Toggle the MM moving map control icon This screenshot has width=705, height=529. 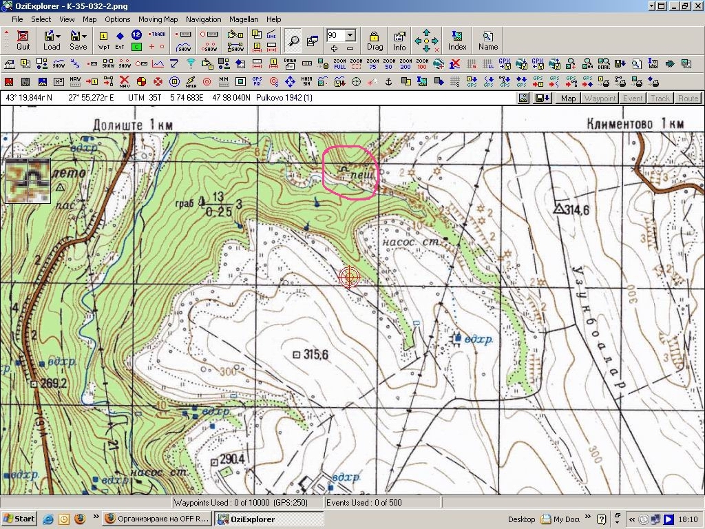(x=224, y=81)
